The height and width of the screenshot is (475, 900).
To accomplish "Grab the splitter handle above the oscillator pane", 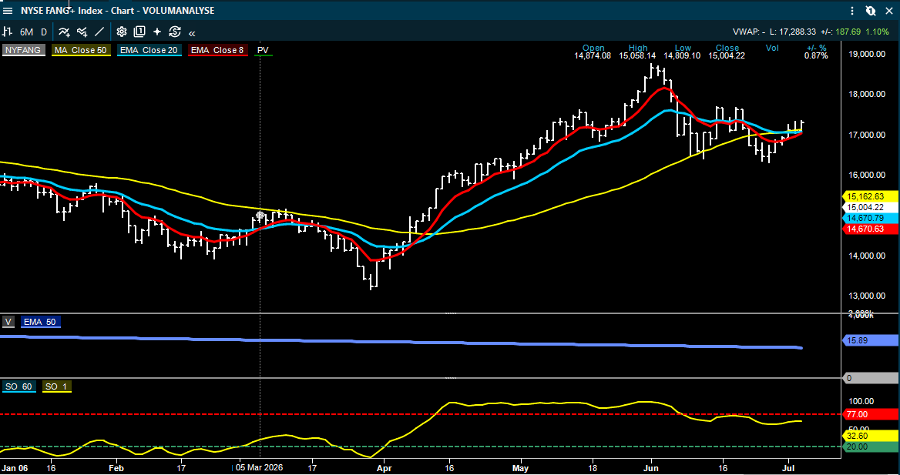I will point(451,378).
